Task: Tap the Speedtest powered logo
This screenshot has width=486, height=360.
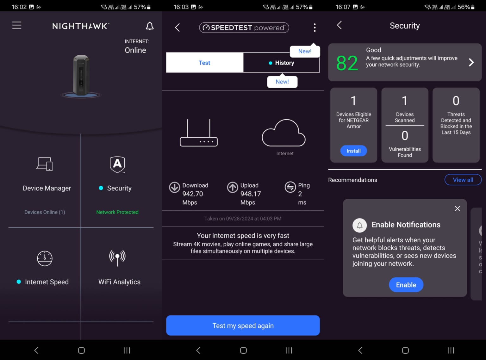Action: point(244,28)
